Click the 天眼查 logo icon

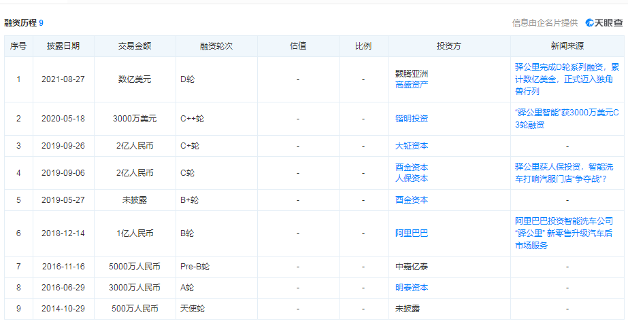[x=590, y=23]
